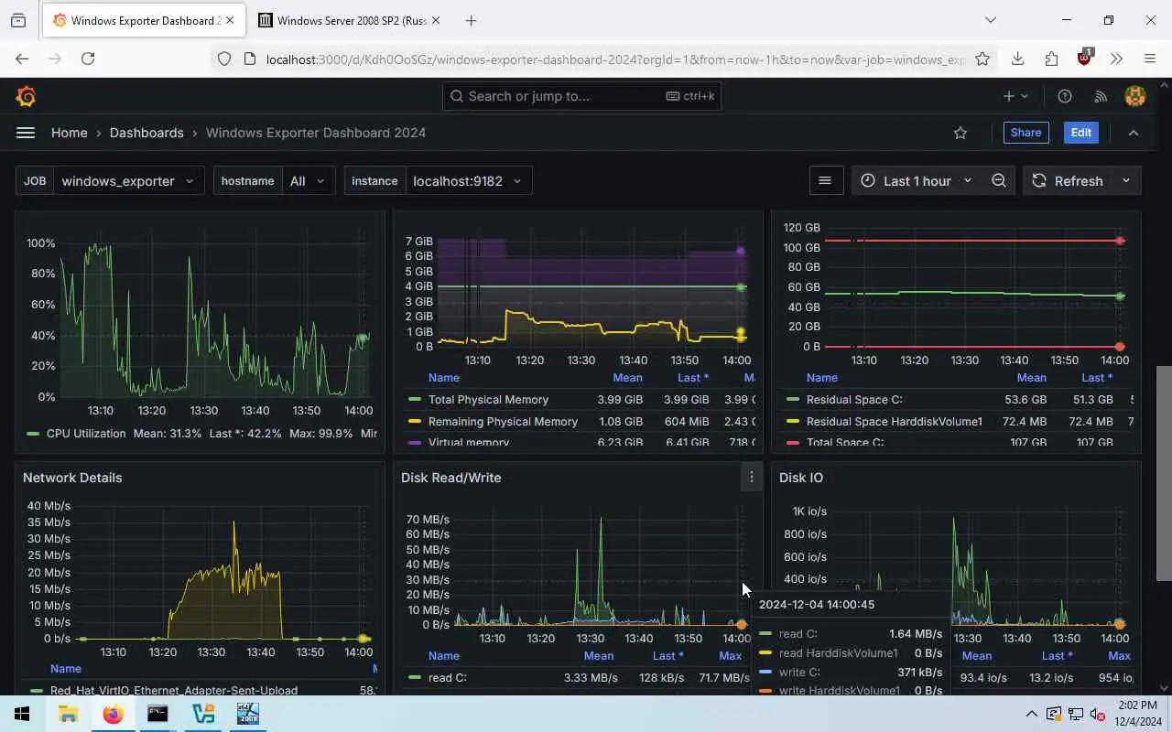The width and height of the screenshot is (1172, 732).
Task: Click the volume muted tray icon
Action: point(1098,714)
